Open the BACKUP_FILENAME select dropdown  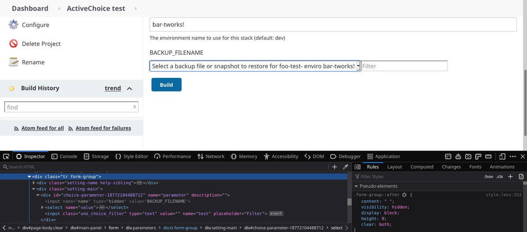coord(255,66)
